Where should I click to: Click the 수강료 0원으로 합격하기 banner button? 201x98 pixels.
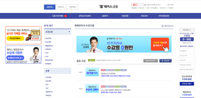pos(160,44)
